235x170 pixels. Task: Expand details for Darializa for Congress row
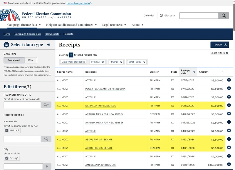point(229,105)
